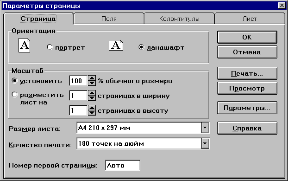
Task: Confirm with the OK button
Action: click(x=247, y=37)
